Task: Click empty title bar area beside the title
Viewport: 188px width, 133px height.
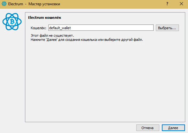Action: pyautogui.click(x=112, y=4)
